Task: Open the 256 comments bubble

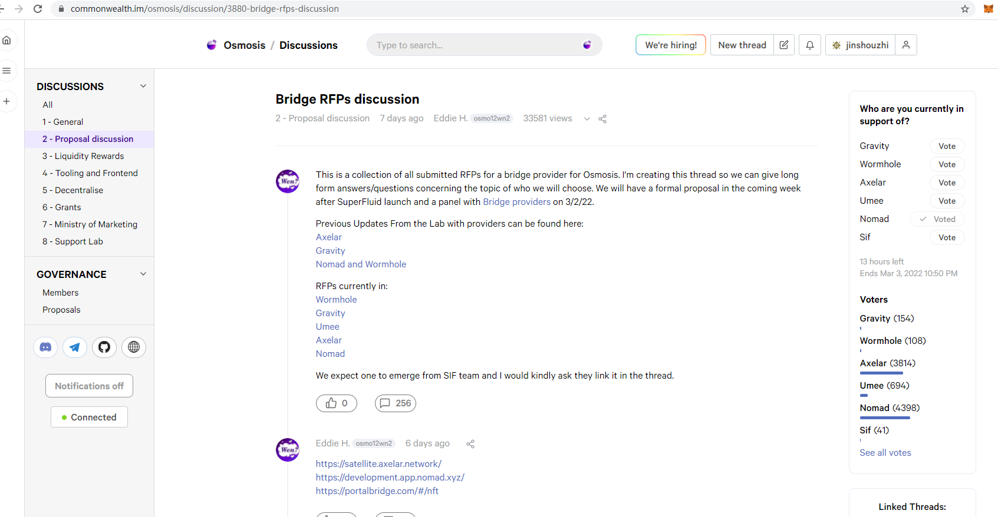Action: tap(396, 403)
